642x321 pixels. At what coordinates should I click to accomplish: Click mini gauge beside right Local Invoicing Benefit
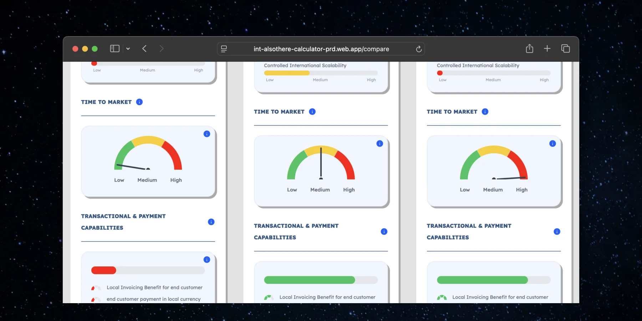point(442,297)
